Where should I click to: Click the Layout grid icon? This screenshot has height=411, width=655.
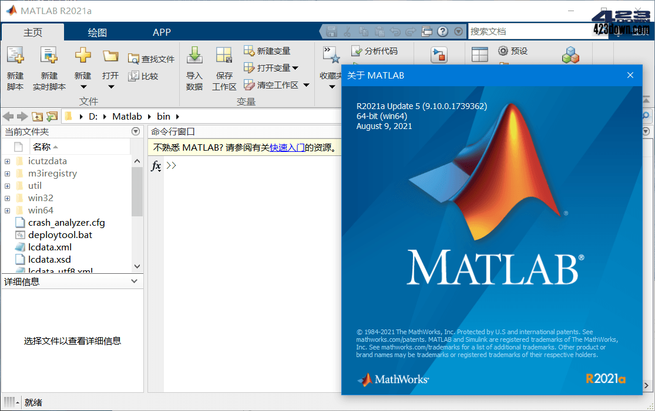pos(479,55)
